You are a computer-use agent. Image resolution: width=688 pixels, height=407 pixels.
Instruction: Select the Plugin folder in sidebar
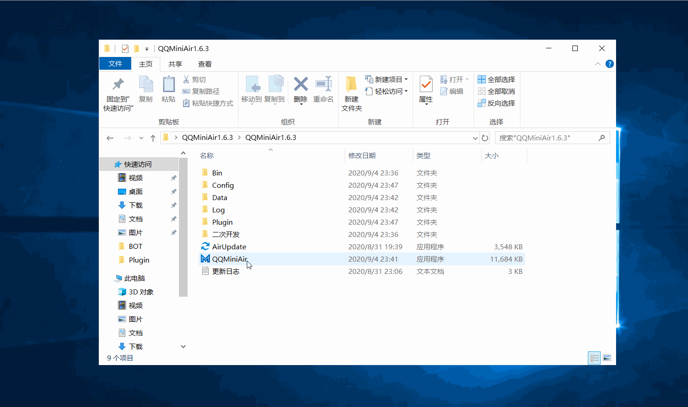138,260
